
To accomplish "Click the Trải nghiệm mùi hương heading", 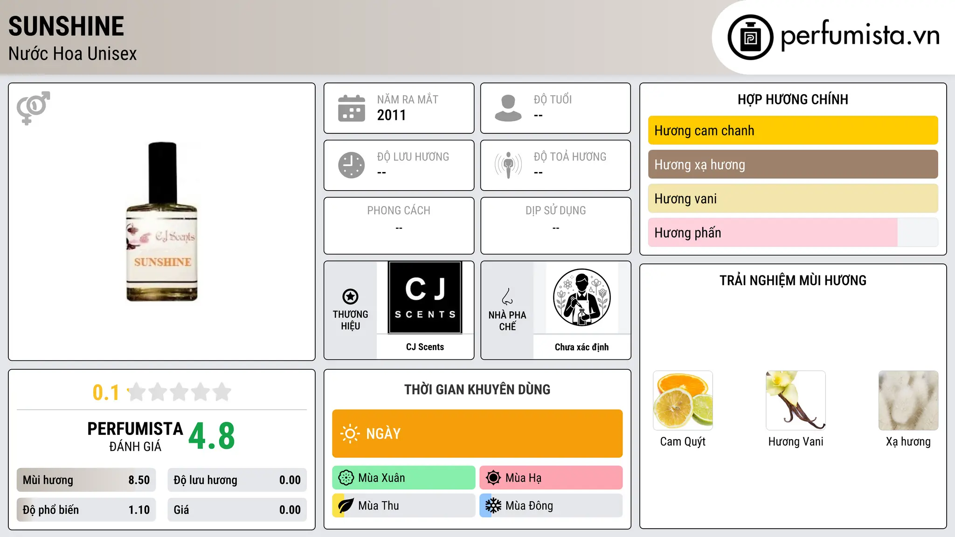I will point(793,281).
